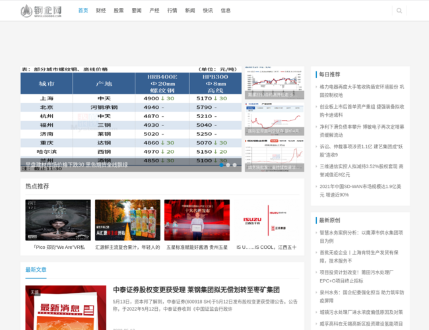Open 2021年中国SD-WAN市场规模达1.9亿美元 link
Image resolution: width=429 pixels, height=330 pixels.
pos(360,191)
